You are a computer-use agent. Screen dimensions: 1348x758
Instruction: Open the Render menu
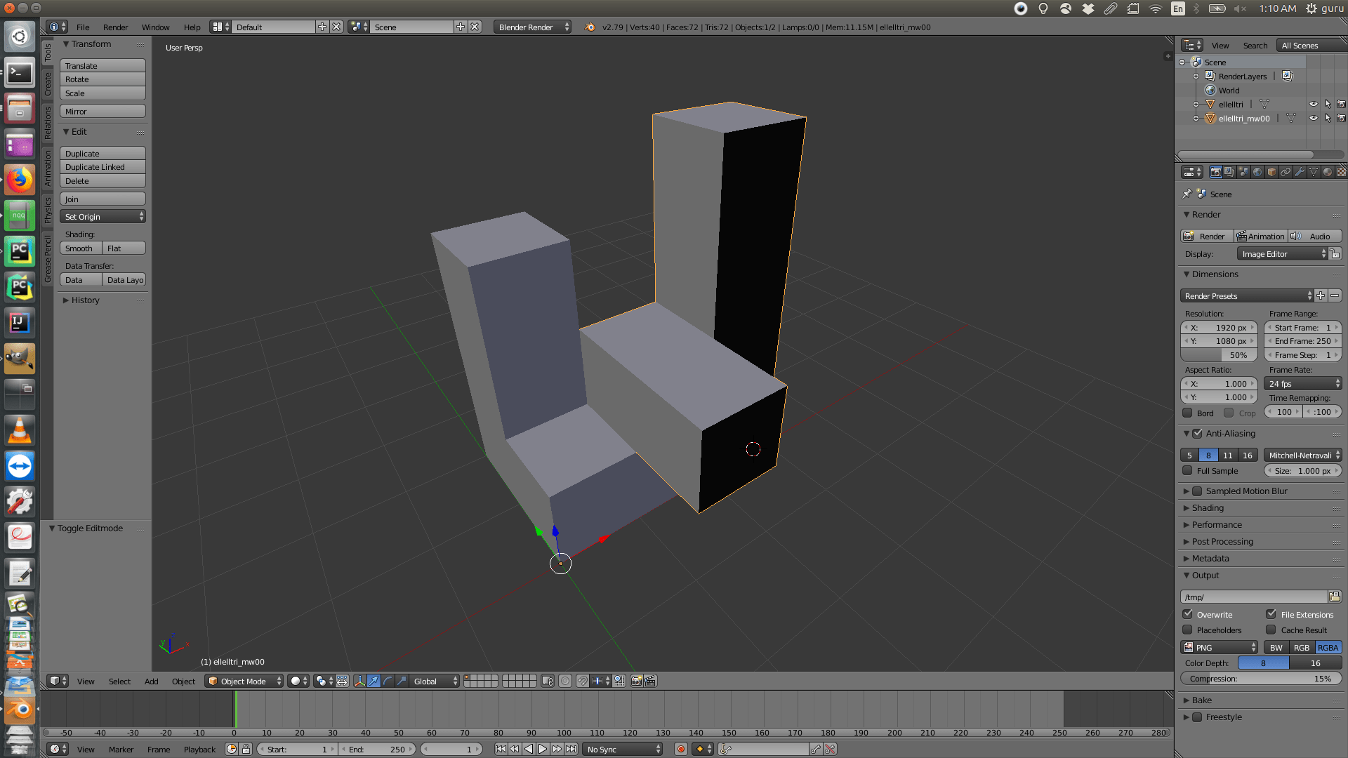pos(115,27)
